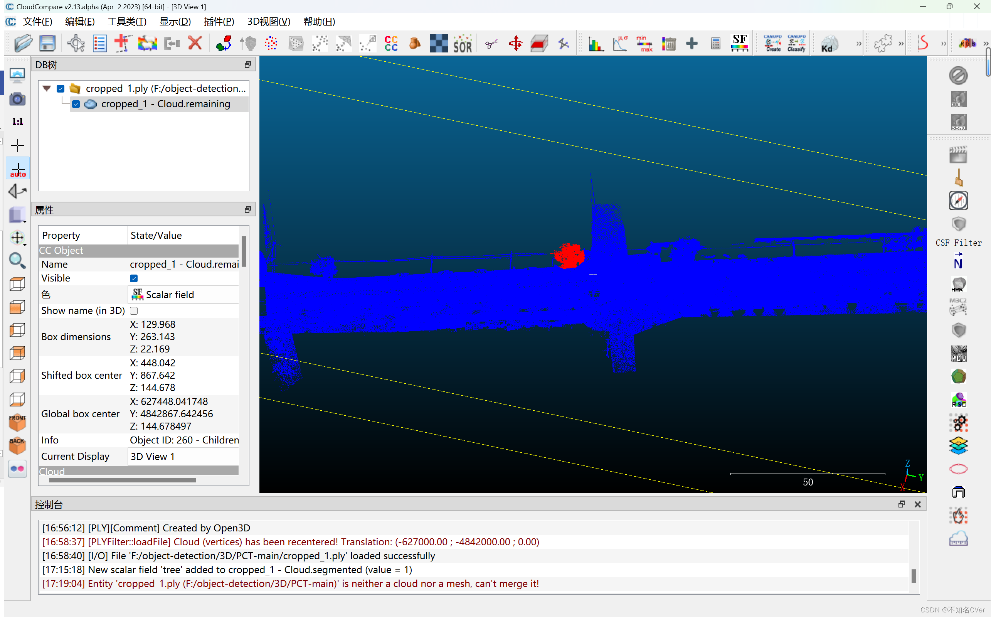991x617 pixels.
Task: Open the 插件(P) plugins menu
Action: 219,22
